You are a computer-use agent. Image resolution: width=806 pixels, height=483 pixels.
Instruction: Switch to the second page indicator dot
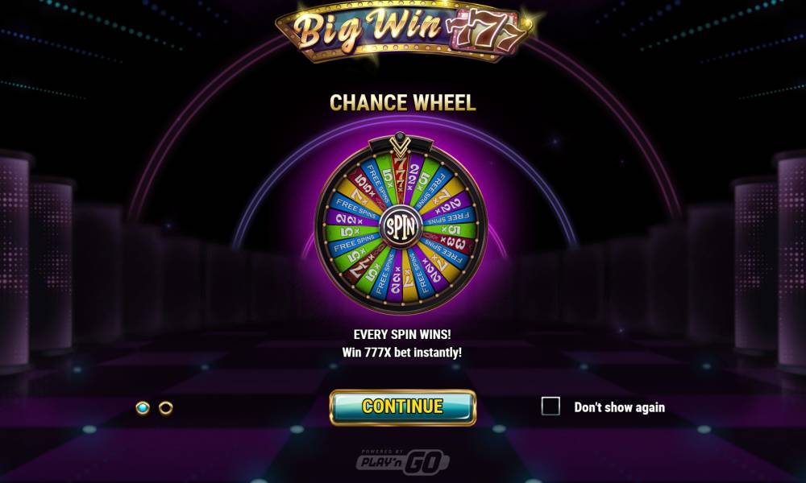click(165, 408)
